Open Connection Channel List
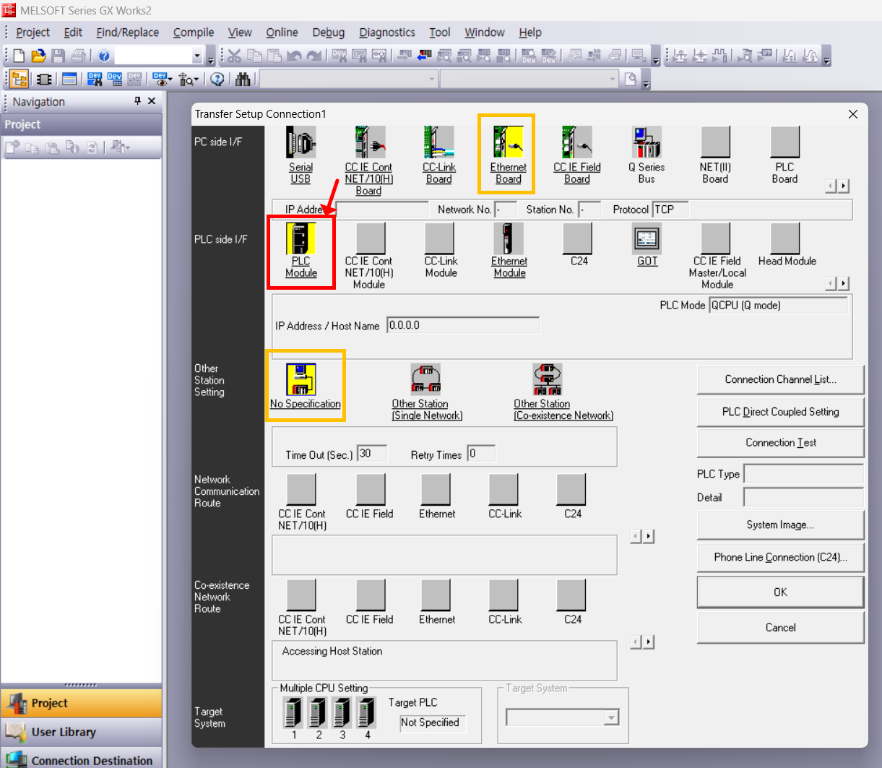The height and width of the screenshot is (768, 882). coord(780,379)
